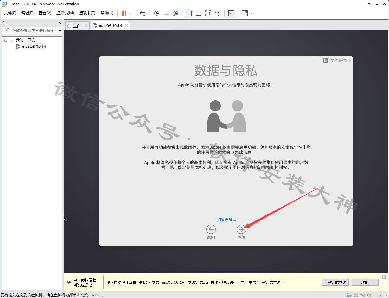This screenshot has height=298, width=389.
Task: Close the 库 library panel
Action: [x=60, y=23]
